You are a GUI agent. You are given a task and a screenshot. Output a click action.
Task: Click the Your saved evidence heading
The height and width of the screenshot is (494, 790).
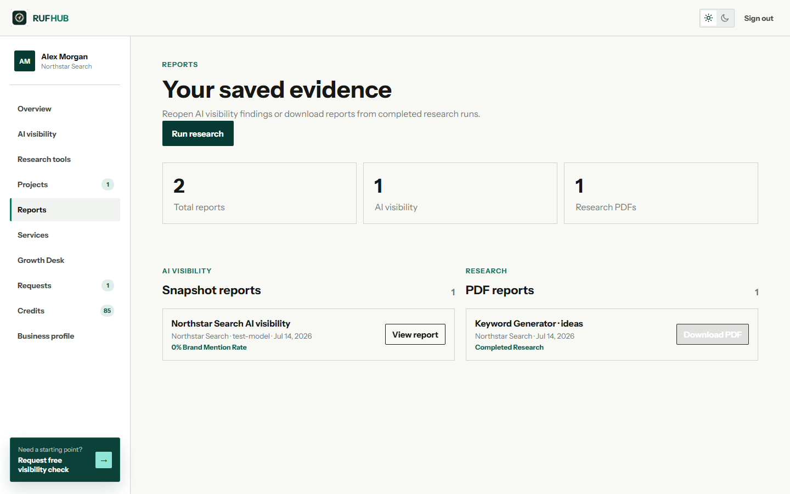coord(277,89)
